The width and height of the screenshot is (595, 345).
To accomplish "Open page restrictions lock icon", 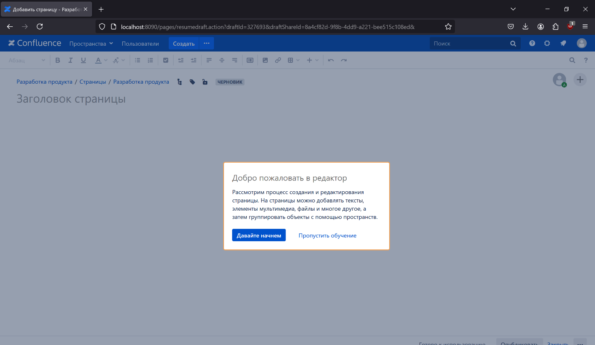I will point(205,82).
